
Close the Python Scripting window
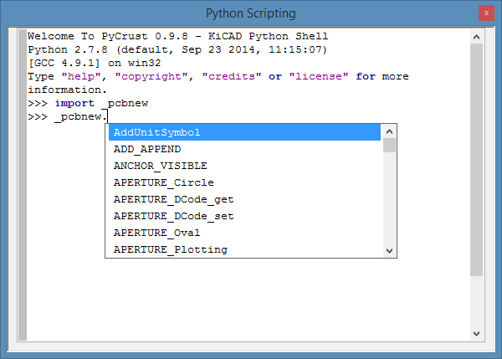click(x=484, y=13)
